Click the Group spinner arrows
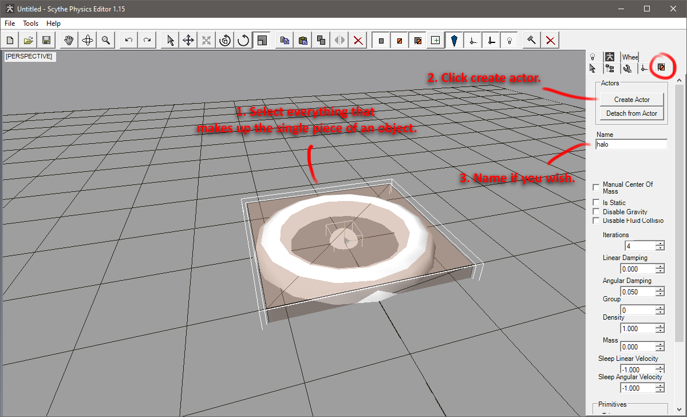The width and height of the screenshot is (687, 417). pos(660,310)
